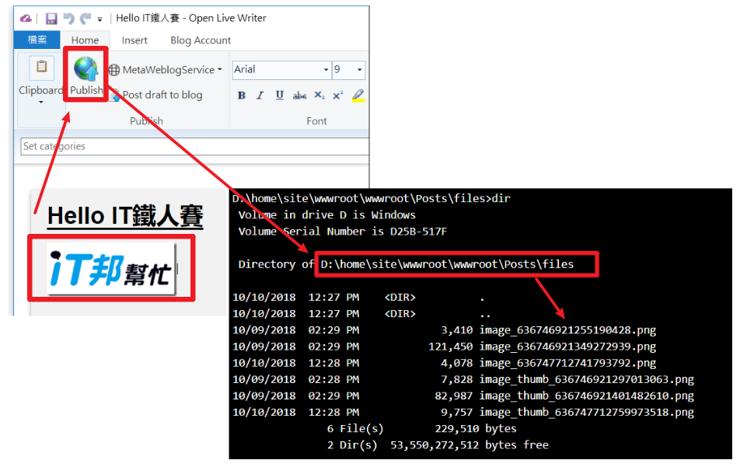Save the post with the floppy disk icon
740x474 pixels.
click(x=51, y=19)
